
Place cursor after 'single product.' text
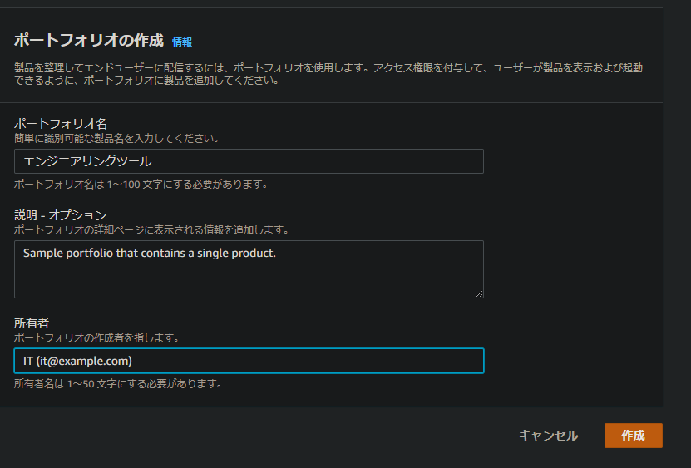[x=277, y=253]
